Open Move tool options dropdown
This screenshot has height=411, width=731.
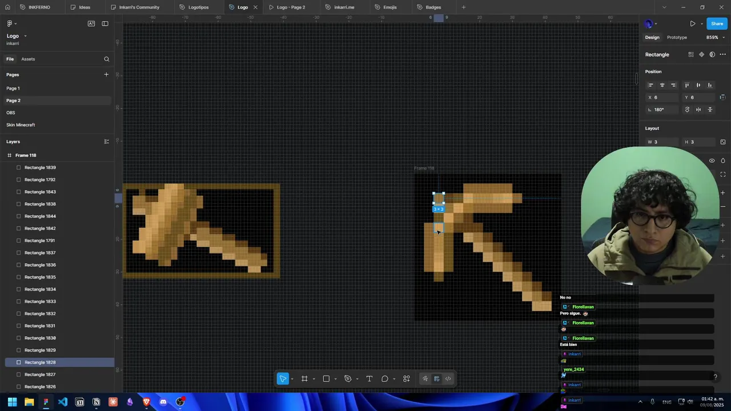[292, 379]
